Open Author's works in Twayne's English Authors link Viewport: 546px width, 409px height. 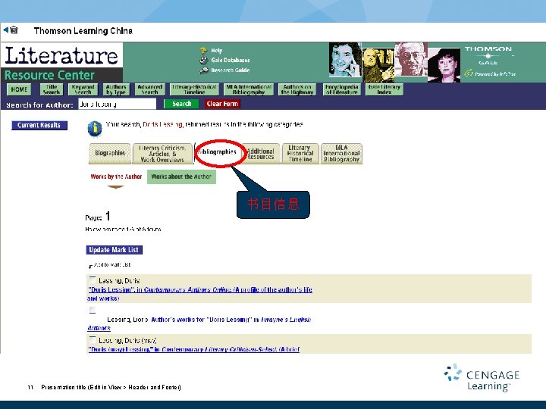pyautogui.click(x=199, y=323)
